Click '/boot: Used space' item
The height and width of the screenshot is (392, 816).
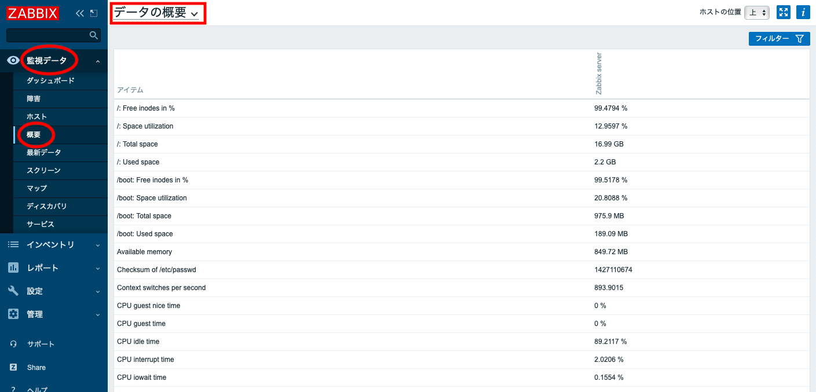click(145, 234)
